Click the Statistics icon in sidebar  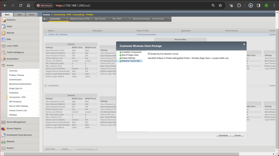pos(3,20)
